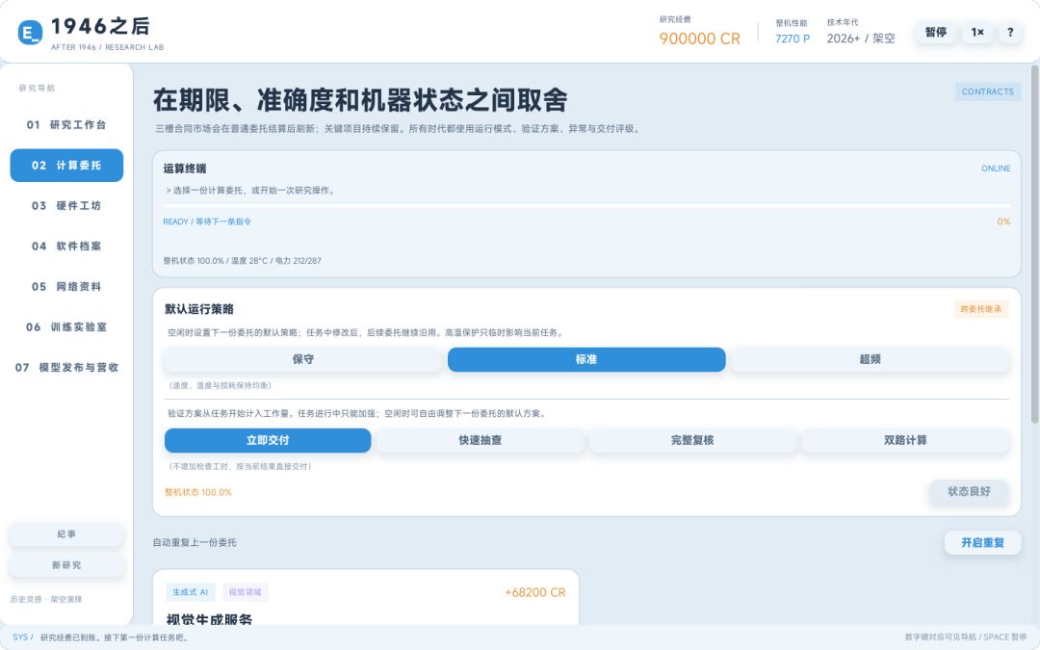Click 自动重复上一份委托 label
This screenshot has width=1040, height=650.
click(195, 542)
